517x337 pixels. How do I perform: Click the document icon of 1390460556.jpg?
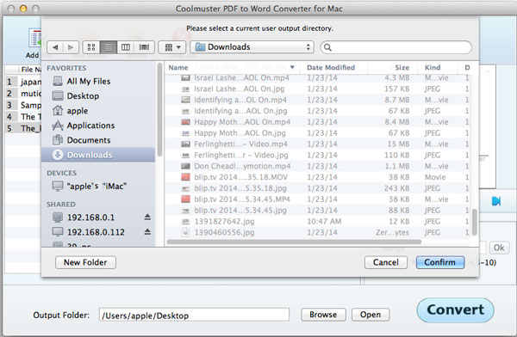pyautogui.click(x=185, y=232)
